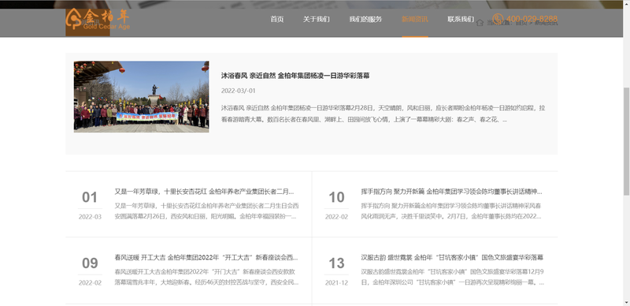The image size is (630, 306).
Task: Click the Gold Cedar Age logo
Action: click(98, 20)
